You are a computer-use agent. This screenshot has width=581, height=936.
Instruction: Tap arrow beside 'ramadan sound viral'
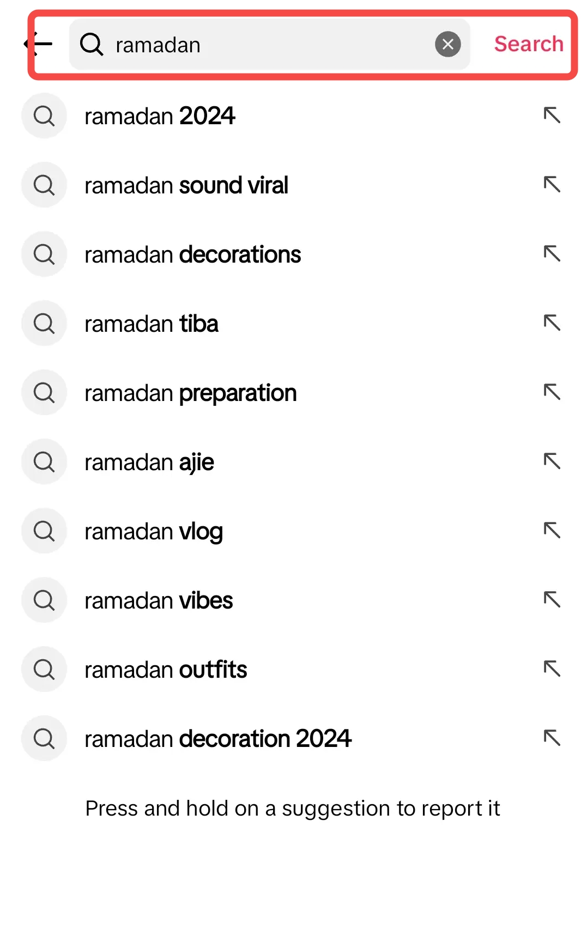(552, 185)
